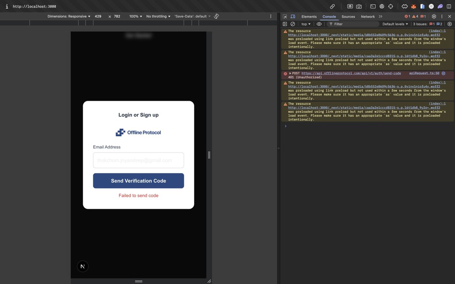This screenshot has height=284, width=455.
Task: Click the red error count badge in DevTools
Action: tap(407, 17)
